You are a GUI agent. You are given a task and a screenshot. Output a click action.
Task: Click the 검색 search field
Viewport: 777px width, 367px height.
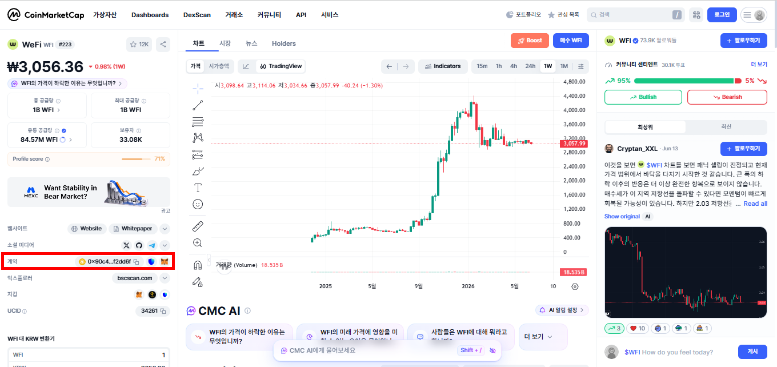point(636,15)
